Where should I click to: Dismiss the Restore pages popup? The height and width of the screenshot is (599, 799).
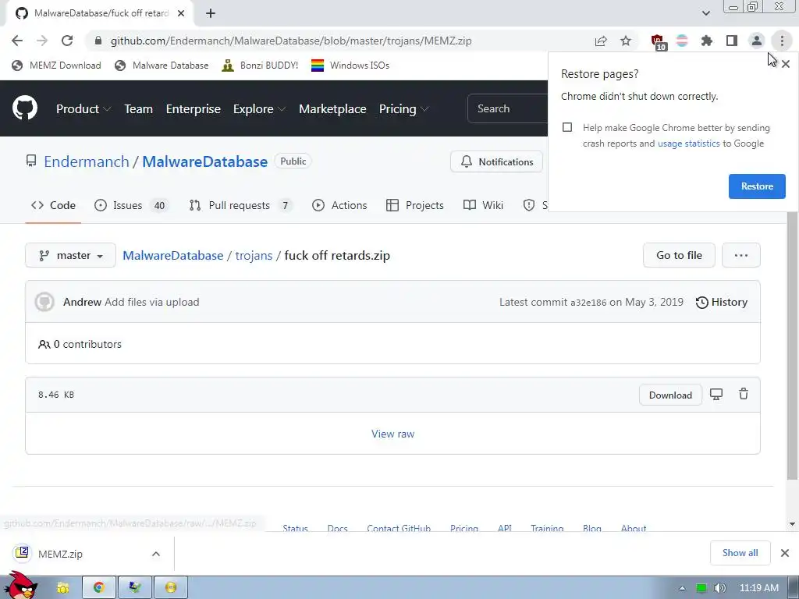click(x=786, y=64)
